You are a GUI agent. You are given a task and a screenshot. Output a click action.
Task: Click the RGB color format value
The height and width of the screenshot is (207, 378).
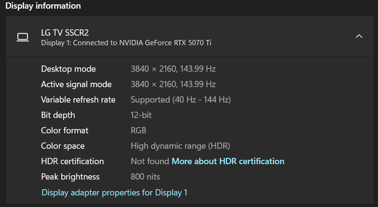point(138,130)
